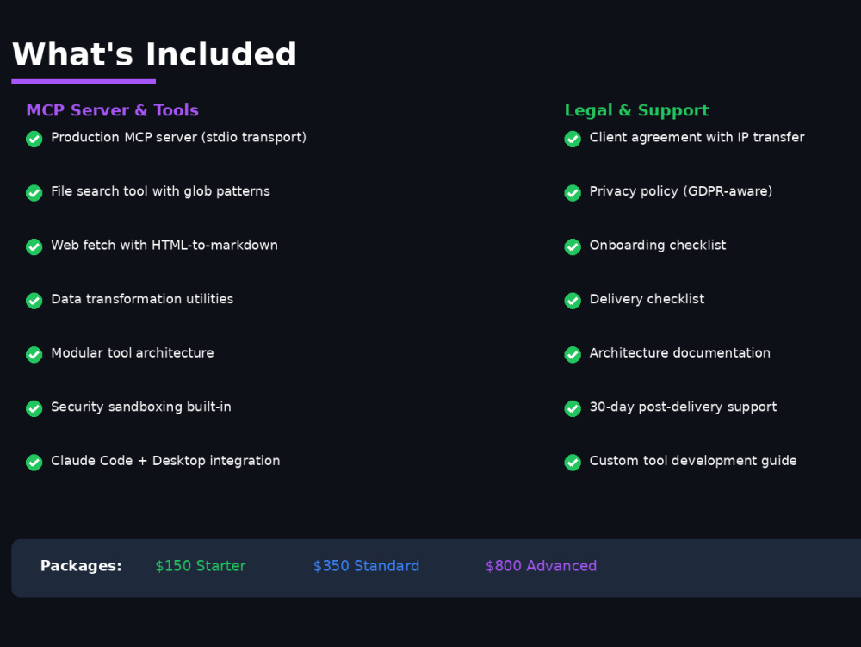Click checkmark icon beside Production MCP server

tap(34, 139)
